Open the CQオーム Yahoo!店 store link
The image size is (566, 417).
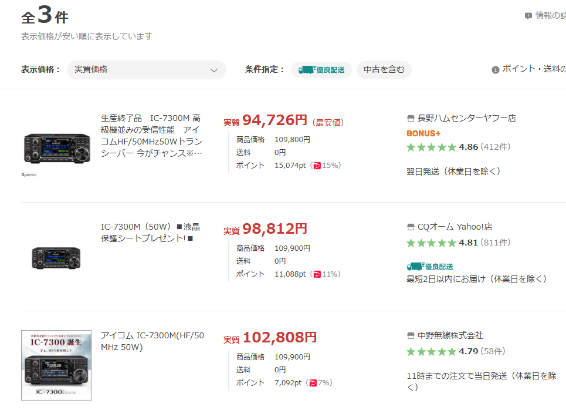[x=455, y=227]
